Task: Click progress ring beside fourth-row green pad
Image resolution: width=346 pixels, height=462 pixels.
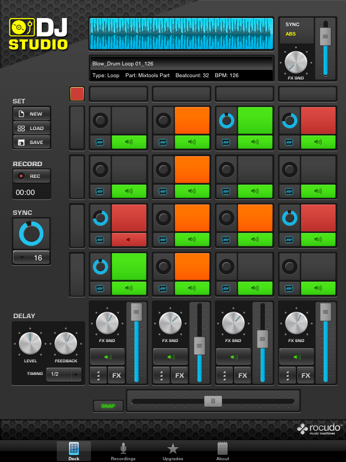Action: [x=100, y=267]
